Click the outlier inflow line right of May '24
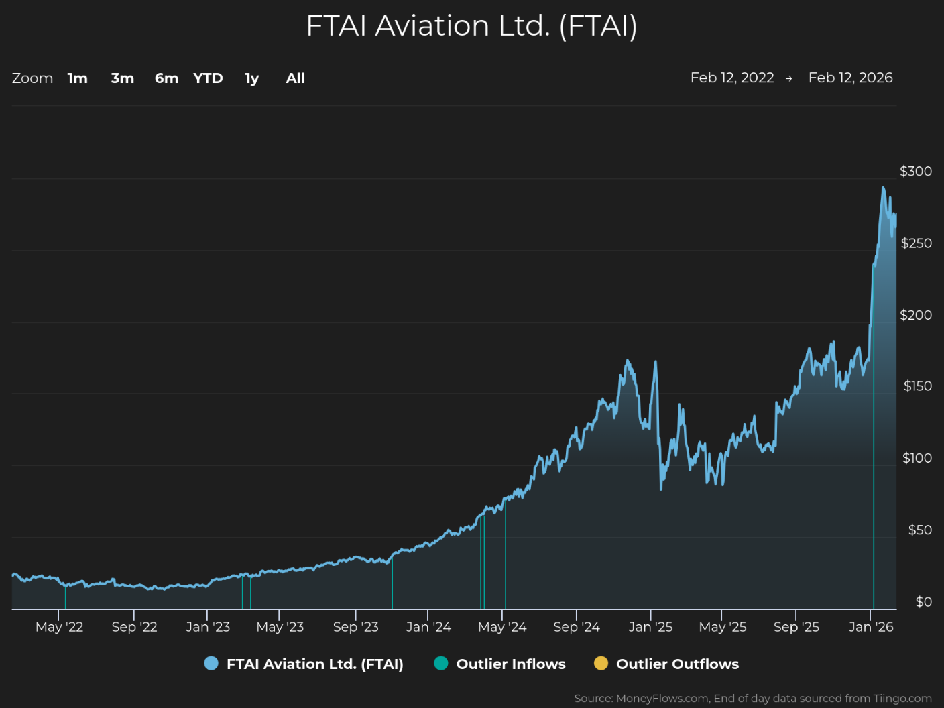The image size is (944, 708). pyautogui.click(x=506, y=554)
